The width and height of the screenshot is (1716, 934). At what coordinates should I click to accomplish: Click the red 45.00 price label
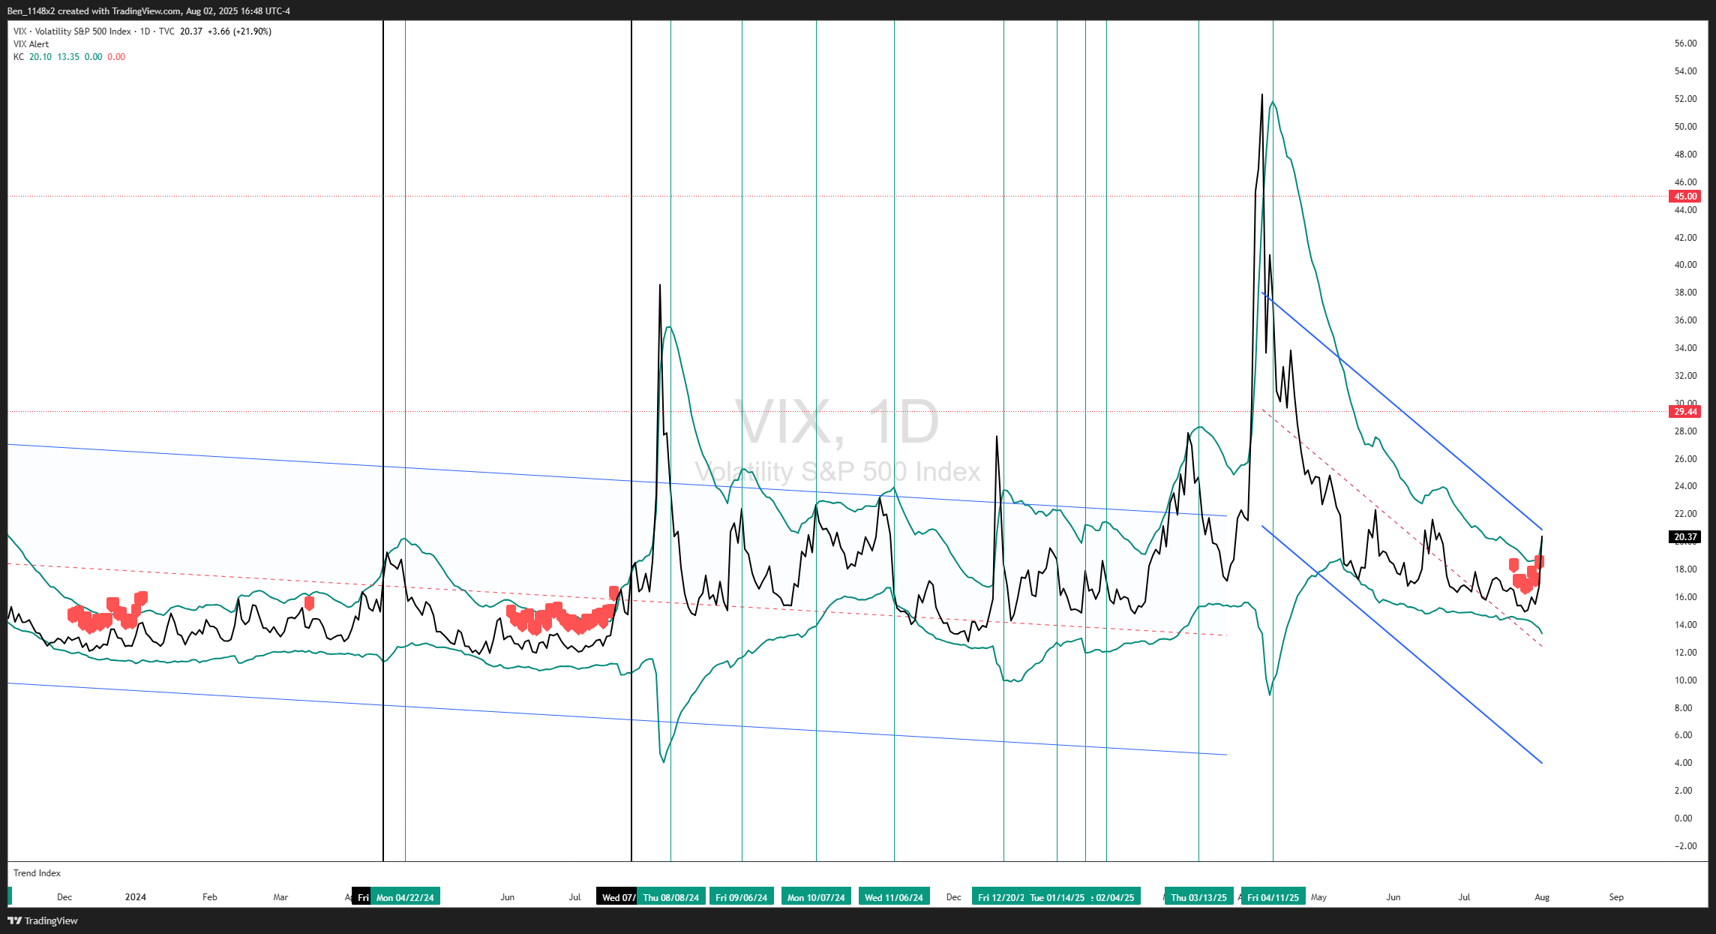pyautogui.click(x=1684, y=197)
